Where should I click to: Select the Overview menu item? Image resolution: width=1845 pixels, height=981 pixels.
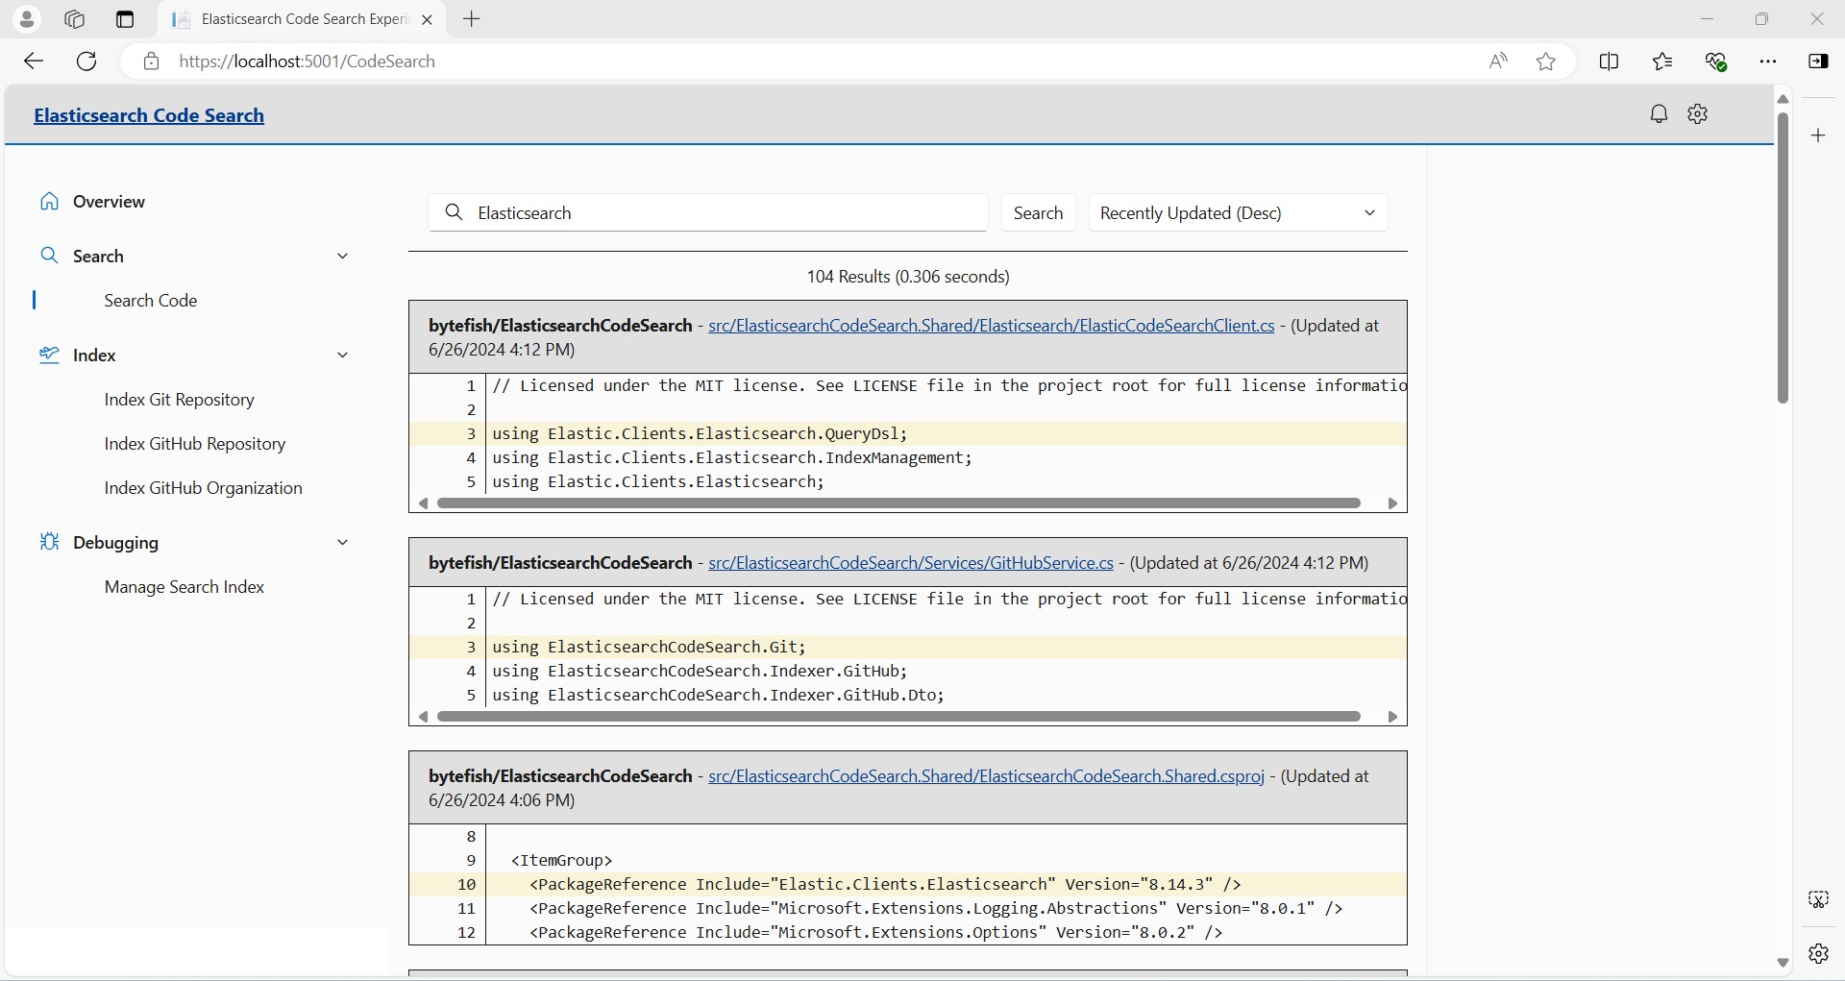tap(109, 202)
